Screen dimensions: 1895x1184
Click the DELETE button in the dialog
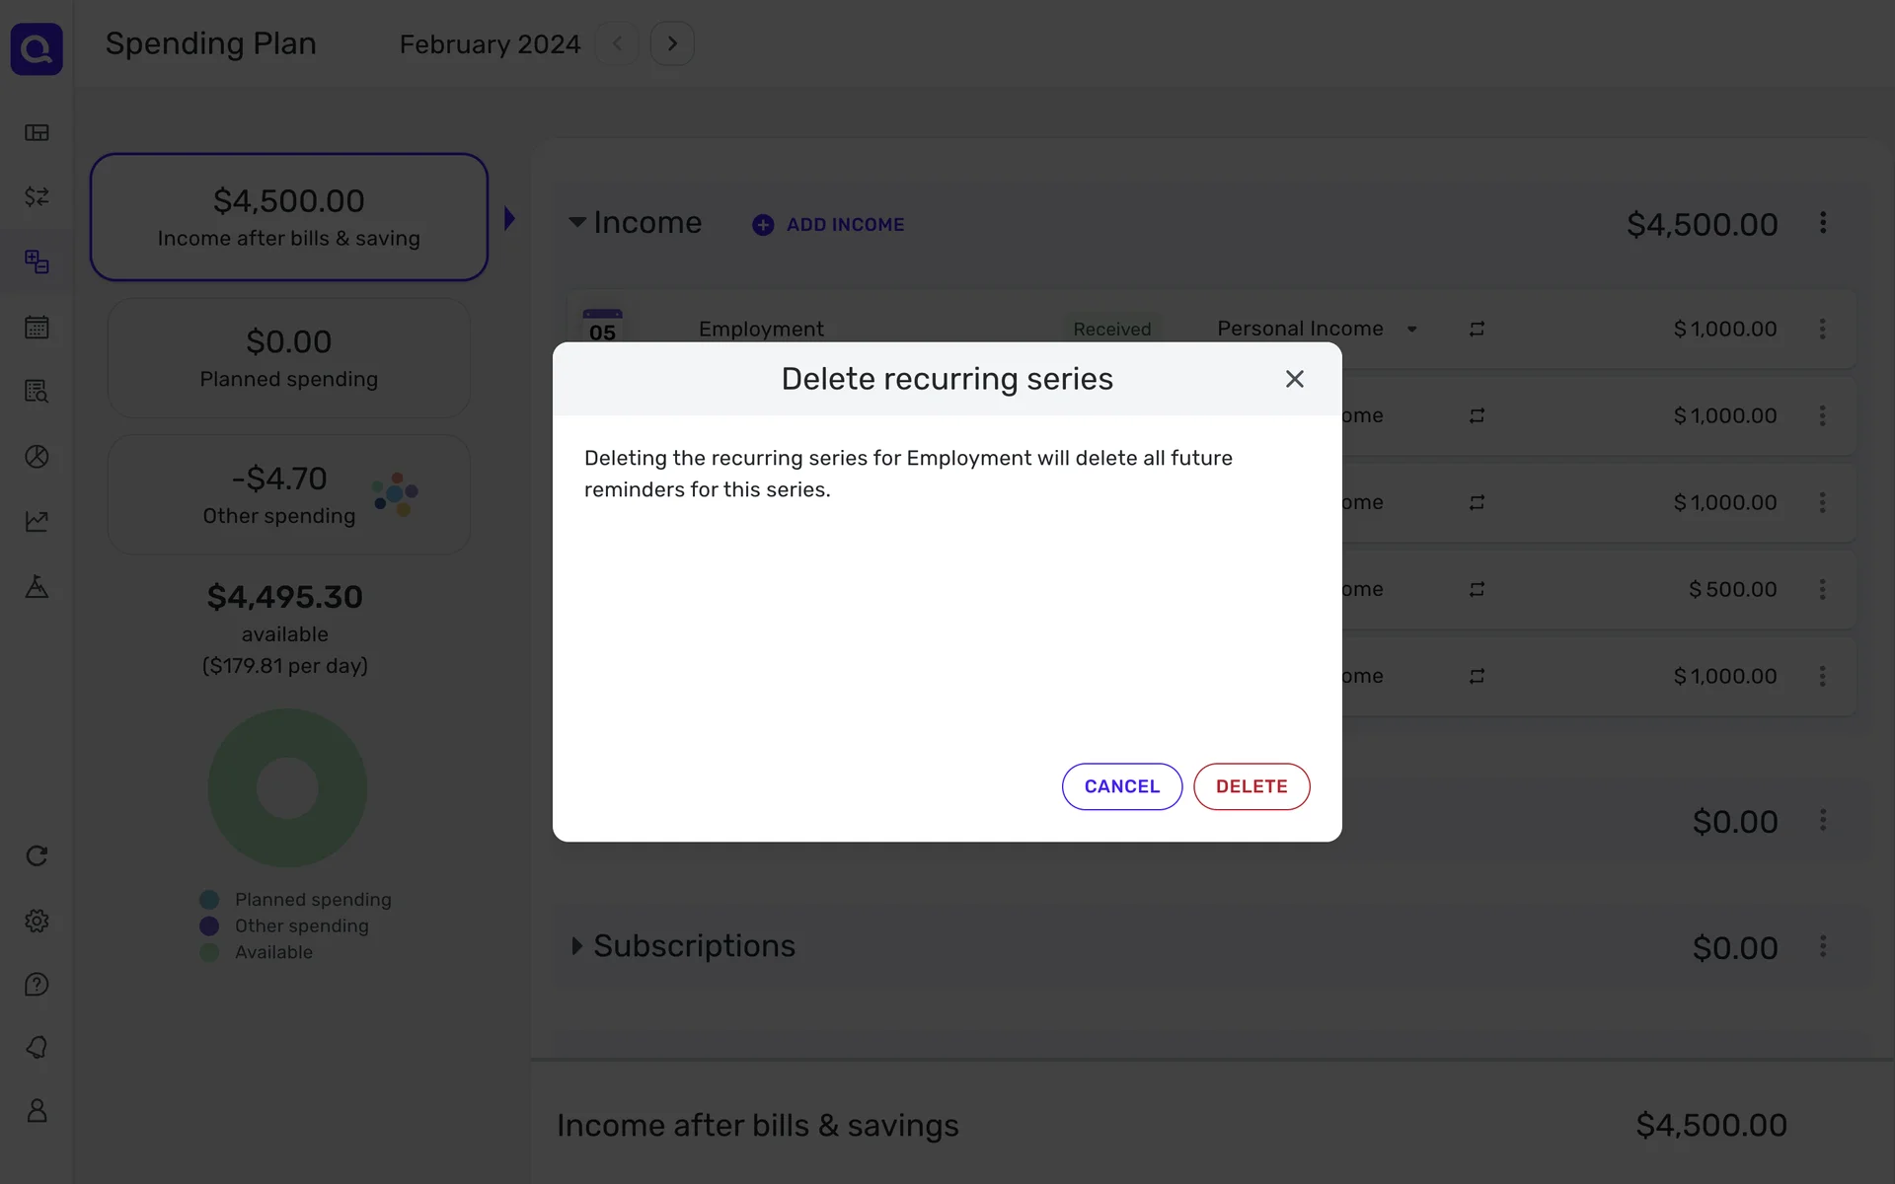coord(1251,786)
